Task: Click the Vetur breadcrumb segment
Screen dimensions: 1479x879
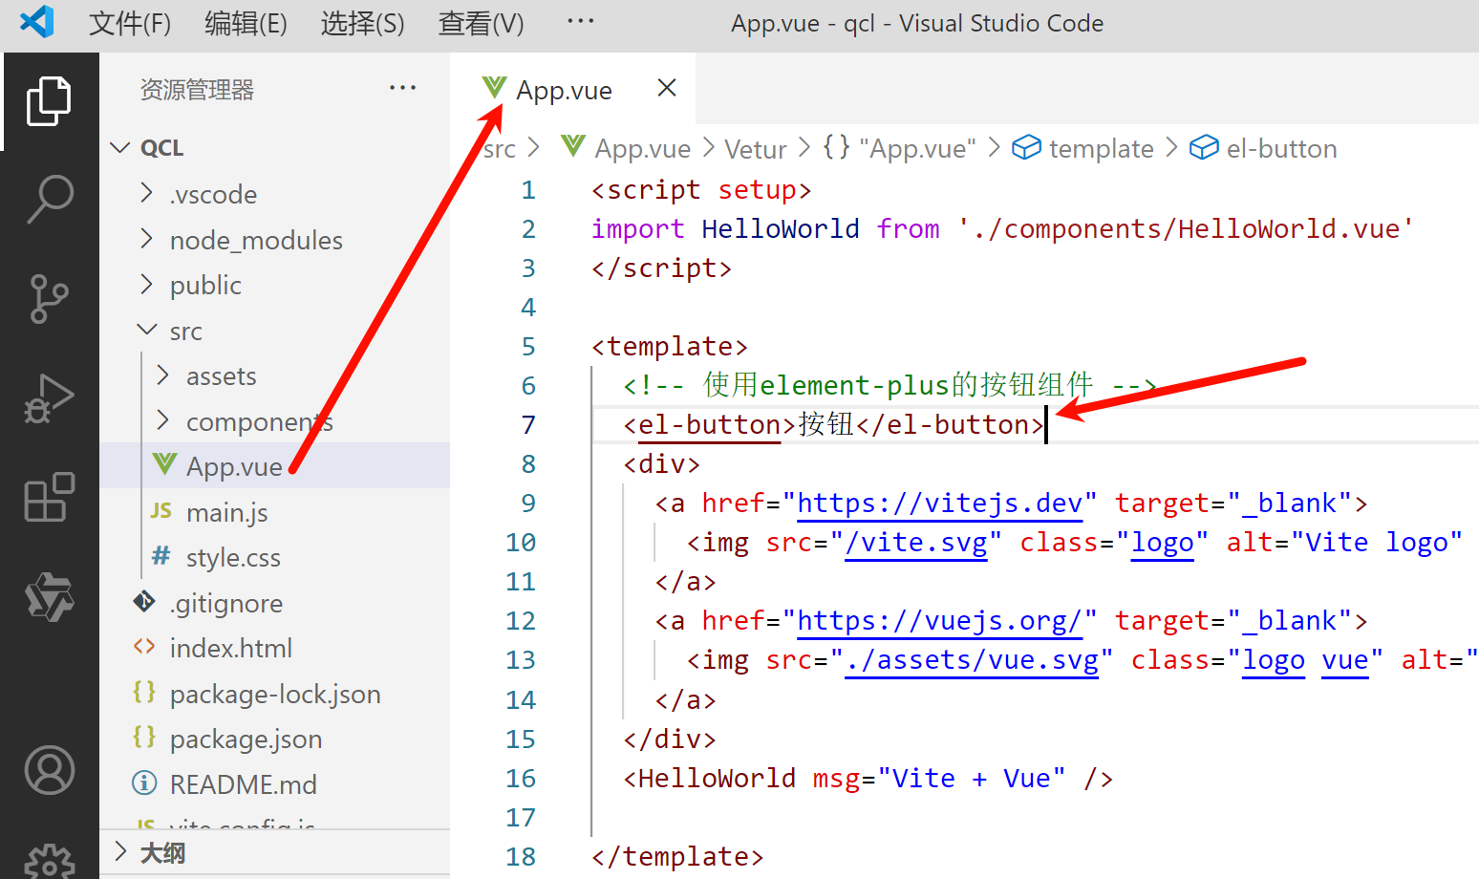Action: [x=755, y=149]
